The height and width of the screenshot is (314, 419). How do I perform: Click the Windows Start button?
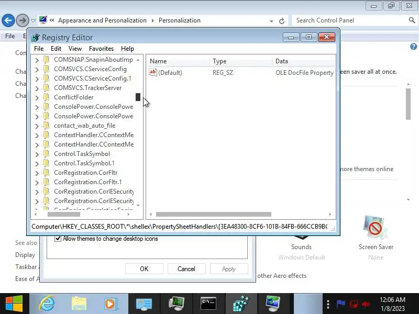pyautogui.click(x=14, y=304)
